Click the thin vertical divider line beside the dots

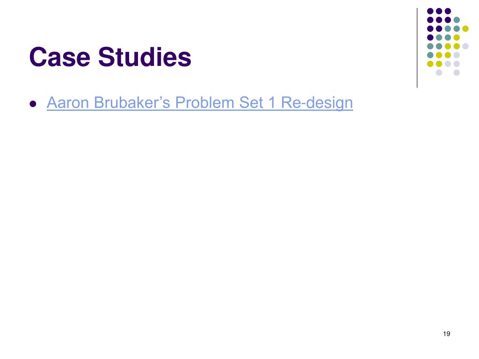(x=417, y=48)
